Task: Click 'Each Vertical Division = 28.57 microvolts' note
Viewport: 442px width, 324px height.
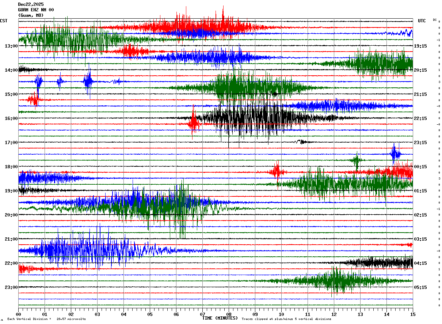Action: pos(46,319)
